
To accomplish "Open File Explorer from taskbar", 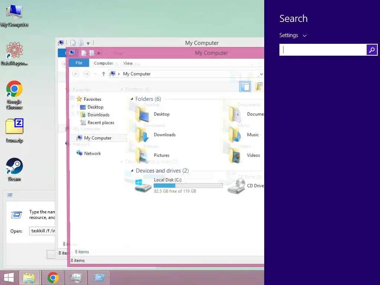I will 29,278.
